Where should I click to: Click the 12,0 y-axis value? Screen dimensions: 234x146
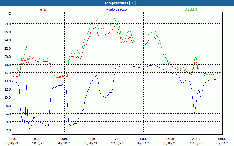8,89
